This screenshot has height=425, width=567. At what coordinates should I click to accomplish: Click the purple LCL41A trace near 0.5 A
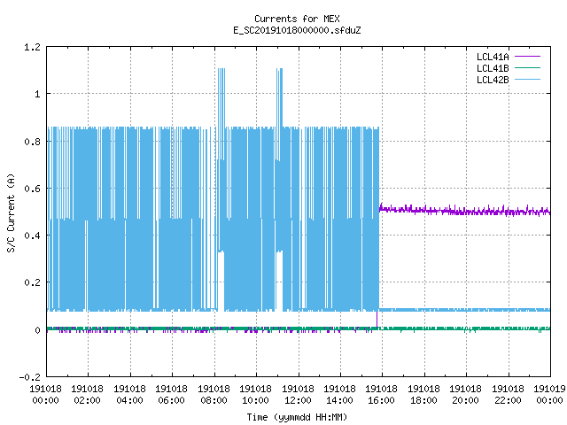pos(464,211)
